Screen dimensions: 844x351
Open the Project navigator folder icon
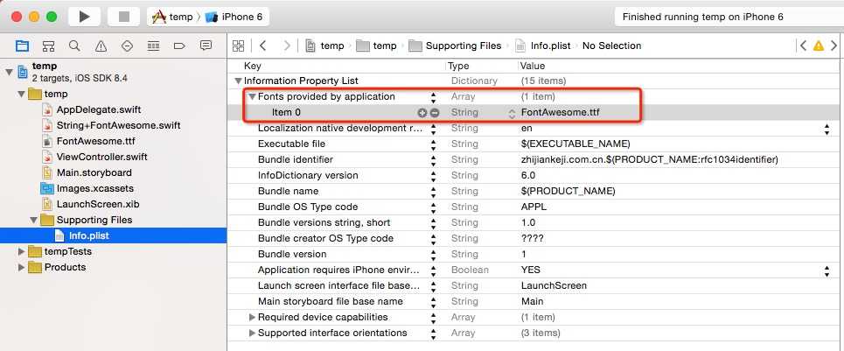[x=22, y=46]
